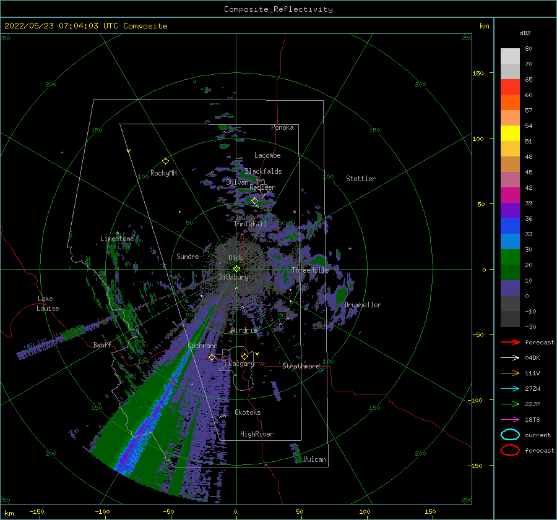Select the radar site diamond near Didsbury
Screen dimensions: 557x520
click(x=236, y=269)
